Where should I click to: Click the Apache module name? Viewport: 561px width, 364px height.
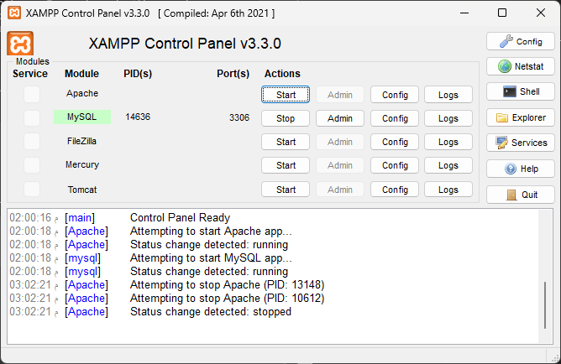(x=82, y=93)
